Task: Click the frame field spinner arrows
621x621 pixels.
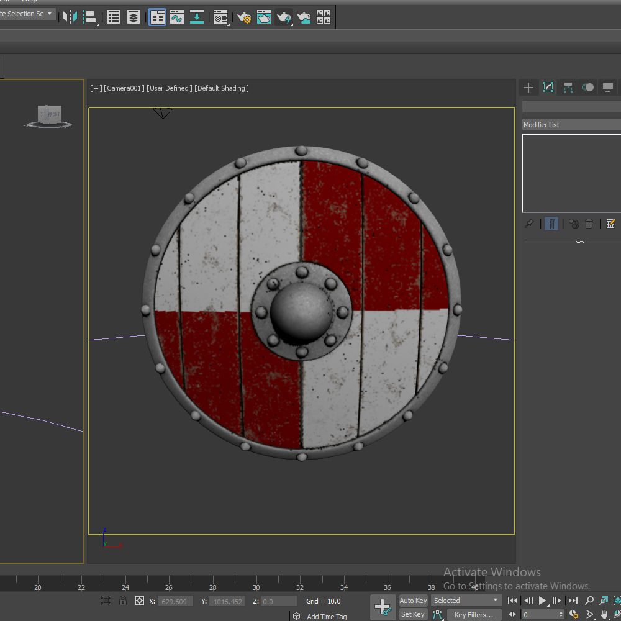Action: click(561, 615)
